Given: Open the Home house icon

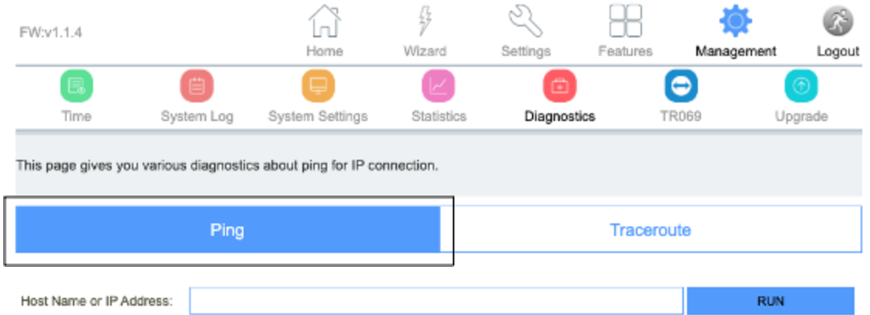Looking at the screenshot, I should (x=325, y=21).
